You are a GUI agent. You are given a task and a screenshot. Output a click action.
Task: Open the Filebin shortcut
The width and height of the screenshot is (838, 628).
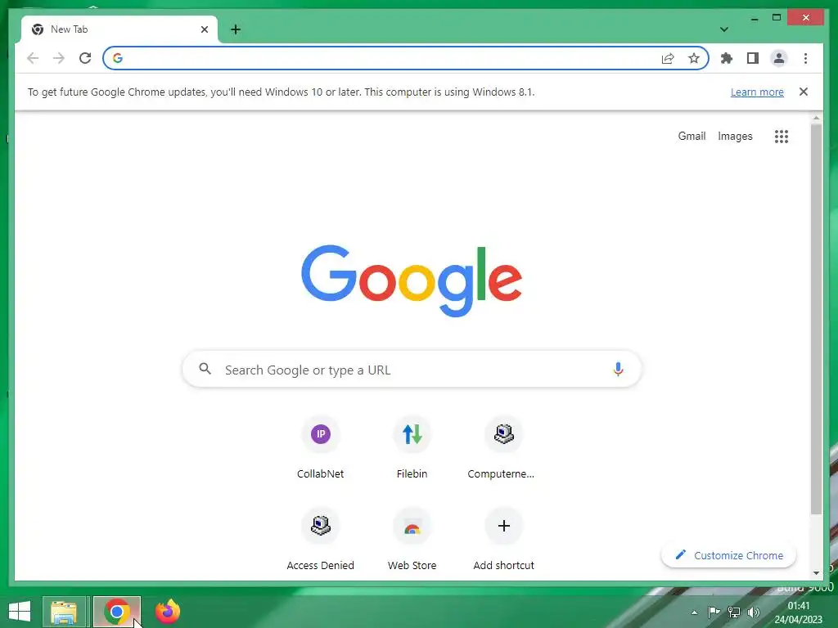(x=412, y=447)
